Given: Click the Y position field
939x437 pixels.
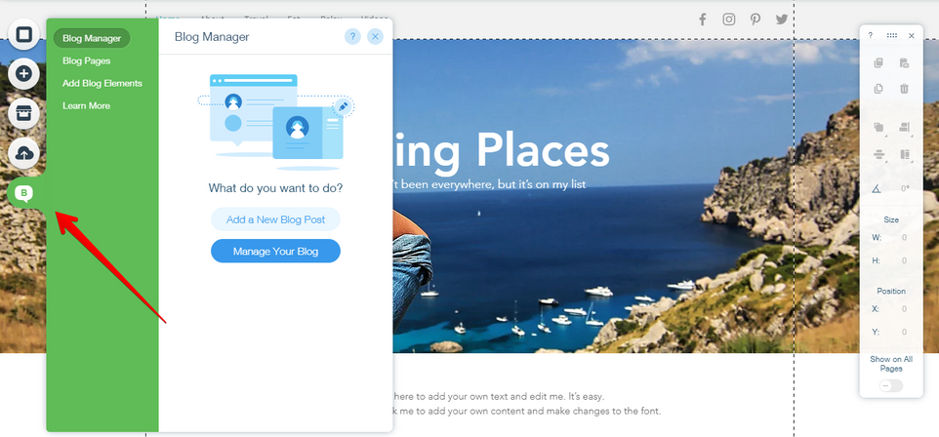Looking at the screenshot, I should pyautogui.click(x=903, y=332).
